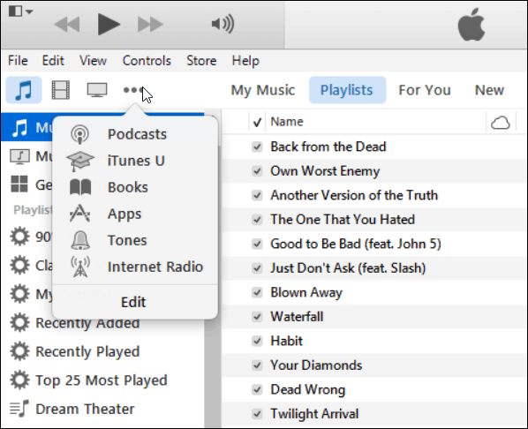This screenshot has width=528, height=429.
Task: Sort by the iCloud status column
Action: tap(501, 122)
